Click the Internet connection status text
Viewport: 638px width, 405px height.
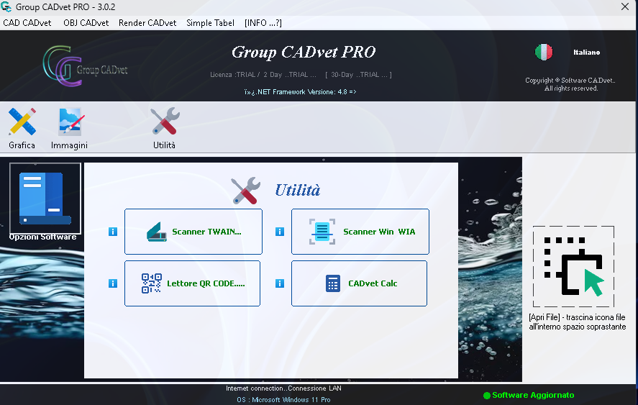click(283, 388)
